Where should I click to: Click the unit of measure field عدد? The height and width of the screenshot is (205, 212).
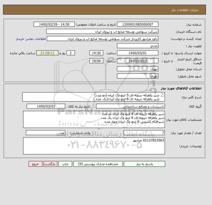pyautogui.click(x=45, y=133)
